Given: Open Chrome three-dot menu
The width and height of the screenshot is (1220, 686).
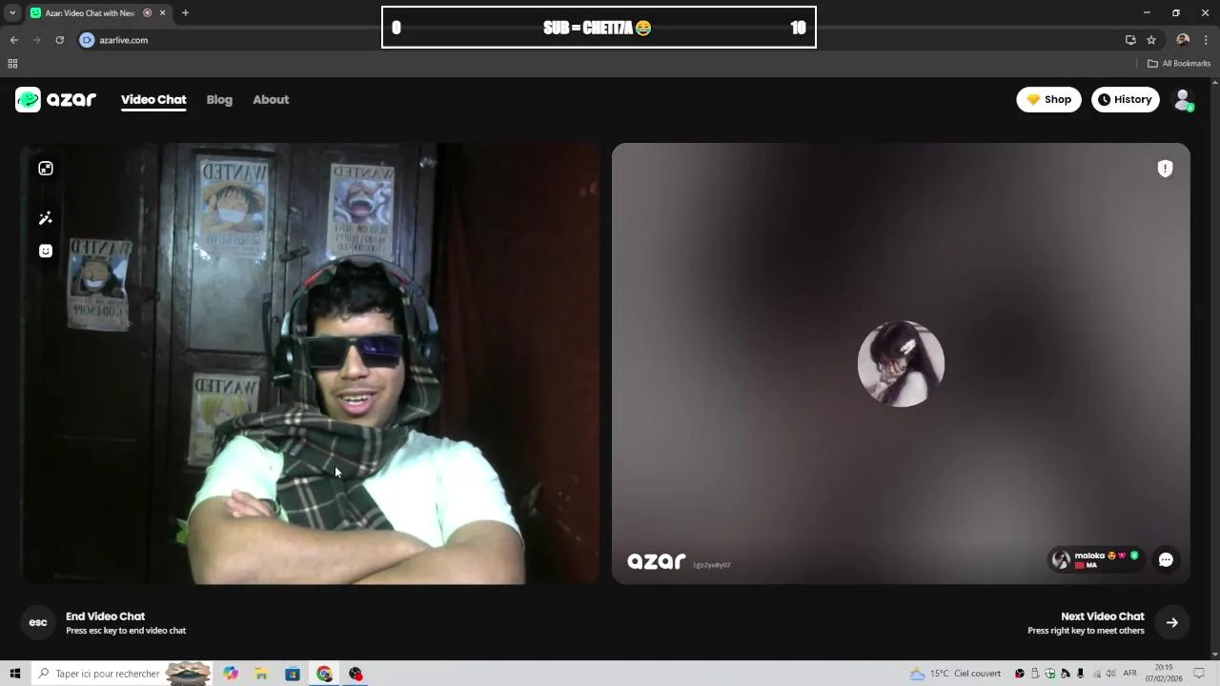Looking at the screenshot, I should point(1206,40).
